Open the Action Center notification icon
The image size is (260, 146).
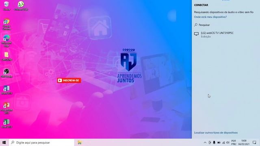[x=254, y=142]
